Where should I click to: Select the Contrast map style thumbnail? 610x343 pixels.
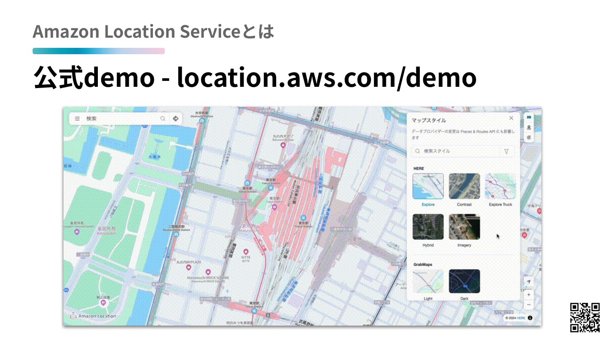[464, 186]
